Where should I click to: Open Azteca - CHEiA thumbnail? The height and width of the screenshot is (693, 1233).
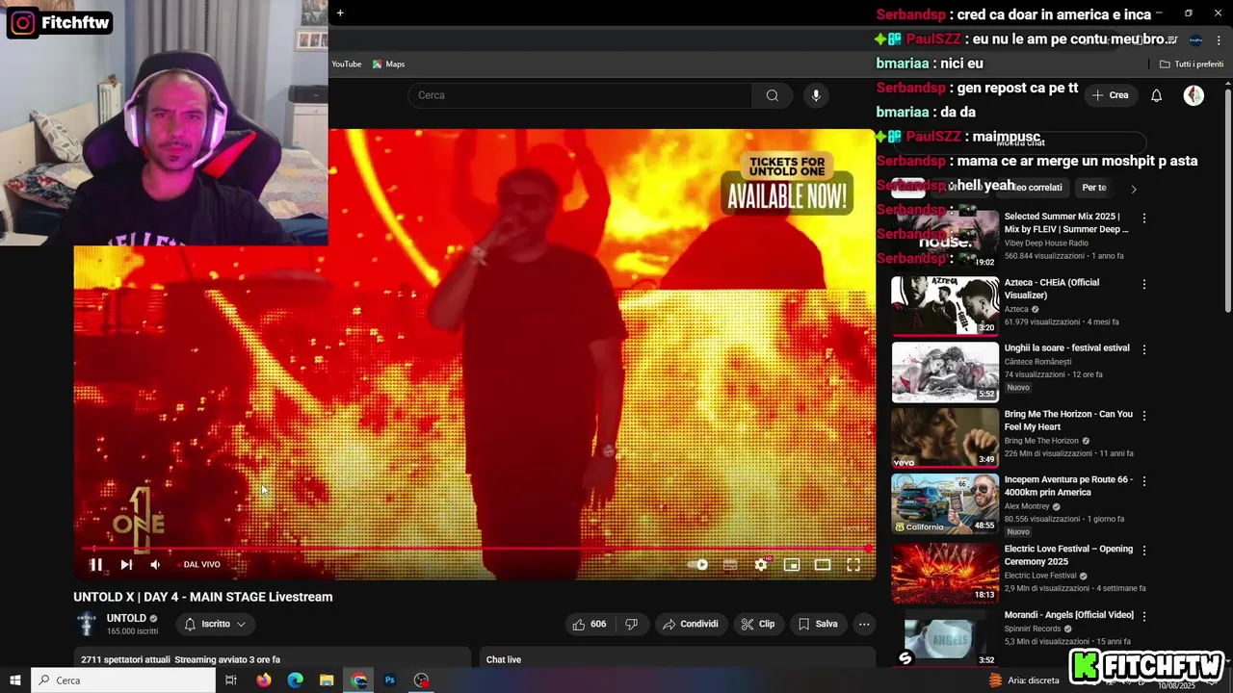[x=945, y=306]
